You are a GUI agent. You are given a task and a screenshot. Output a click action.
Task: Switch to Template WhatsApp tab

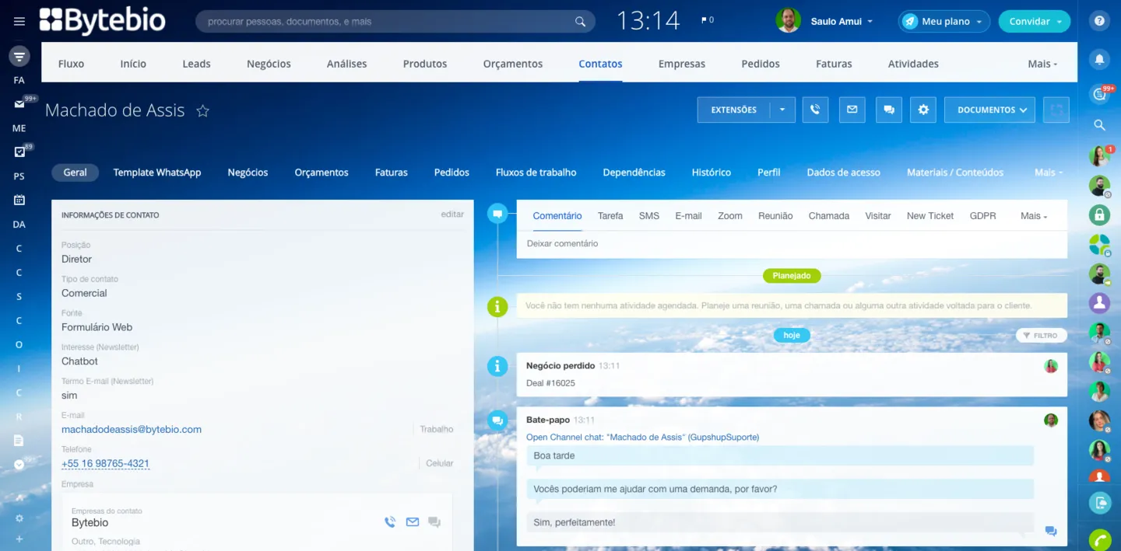click(x=157, y=173)
